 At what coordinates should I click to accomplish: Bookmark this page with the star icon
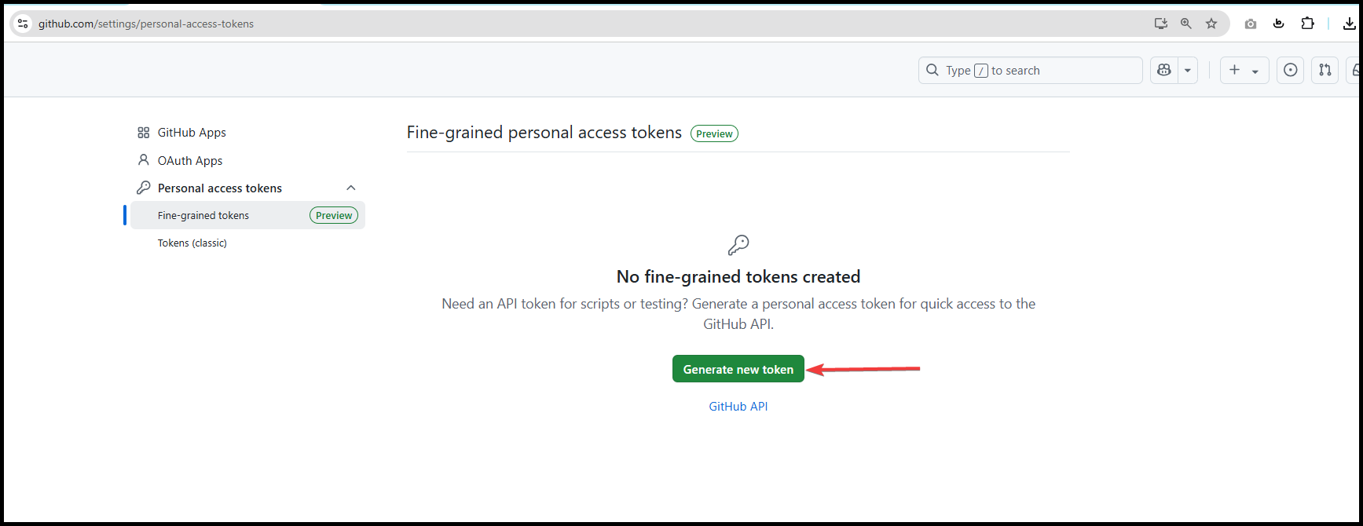pyautogui.click(x=1211, y=24)
